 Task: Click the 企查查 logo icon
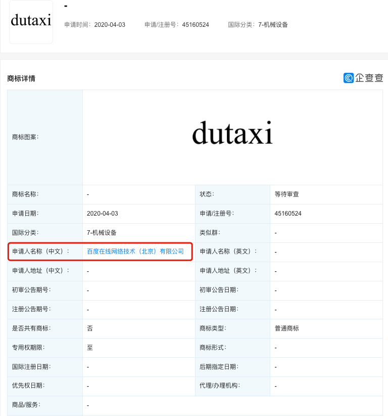click(348, 78)
